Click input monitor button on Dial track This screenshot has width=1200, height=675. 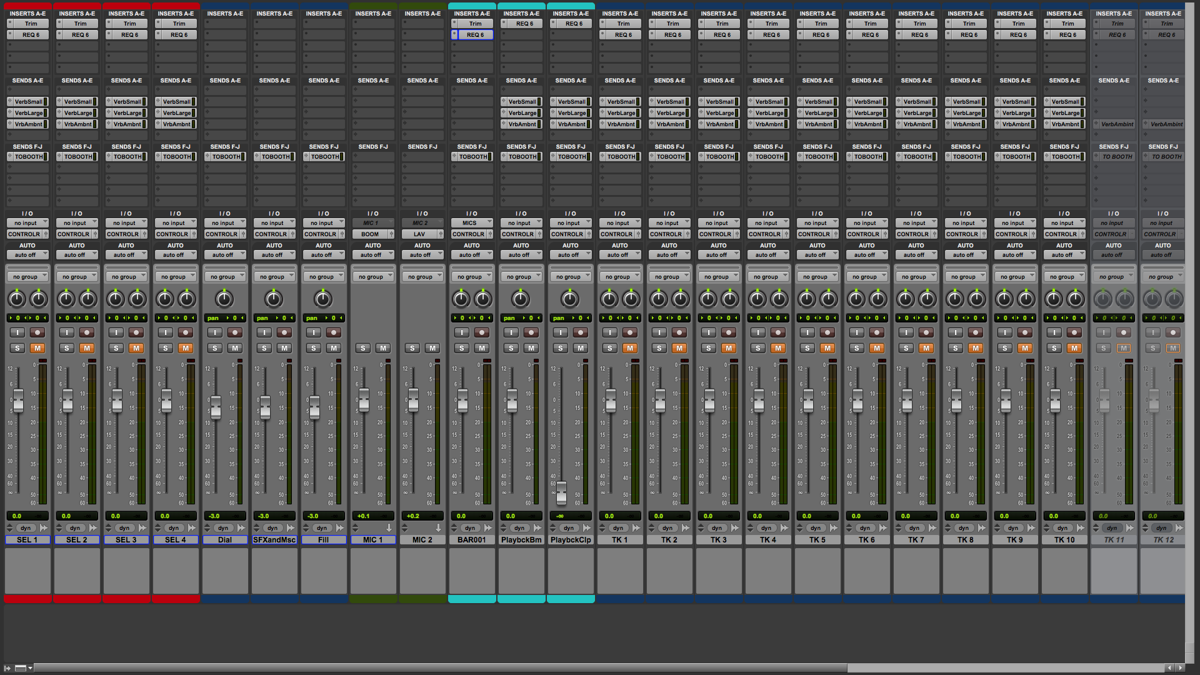pyautogui.click(x=214, y=332)
